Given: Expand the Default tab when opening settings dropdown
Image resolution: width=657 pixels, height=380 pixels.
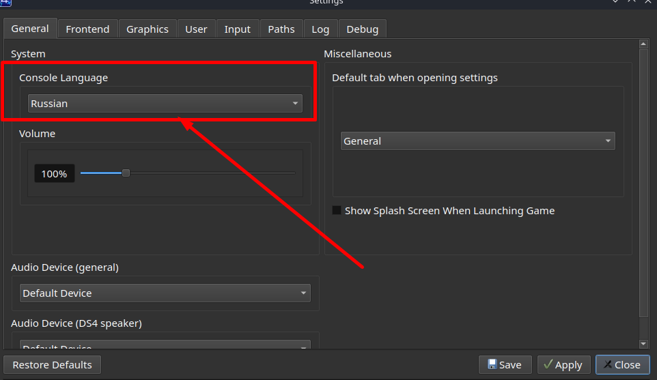Looking at the screenshot, I should tap(477, 141).
